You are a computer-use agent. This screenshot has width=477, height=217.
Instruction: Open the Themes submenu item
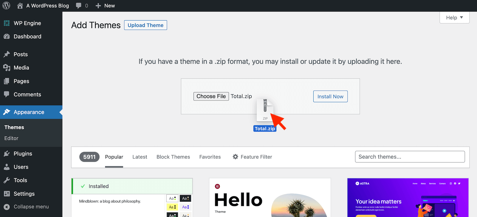14,127
